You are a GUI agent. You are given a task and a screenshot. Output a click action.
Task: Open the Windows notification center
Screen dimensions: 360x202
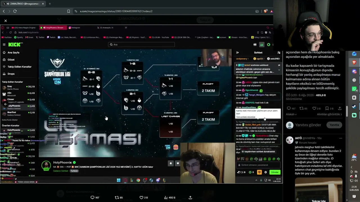[x=354, y=197]
